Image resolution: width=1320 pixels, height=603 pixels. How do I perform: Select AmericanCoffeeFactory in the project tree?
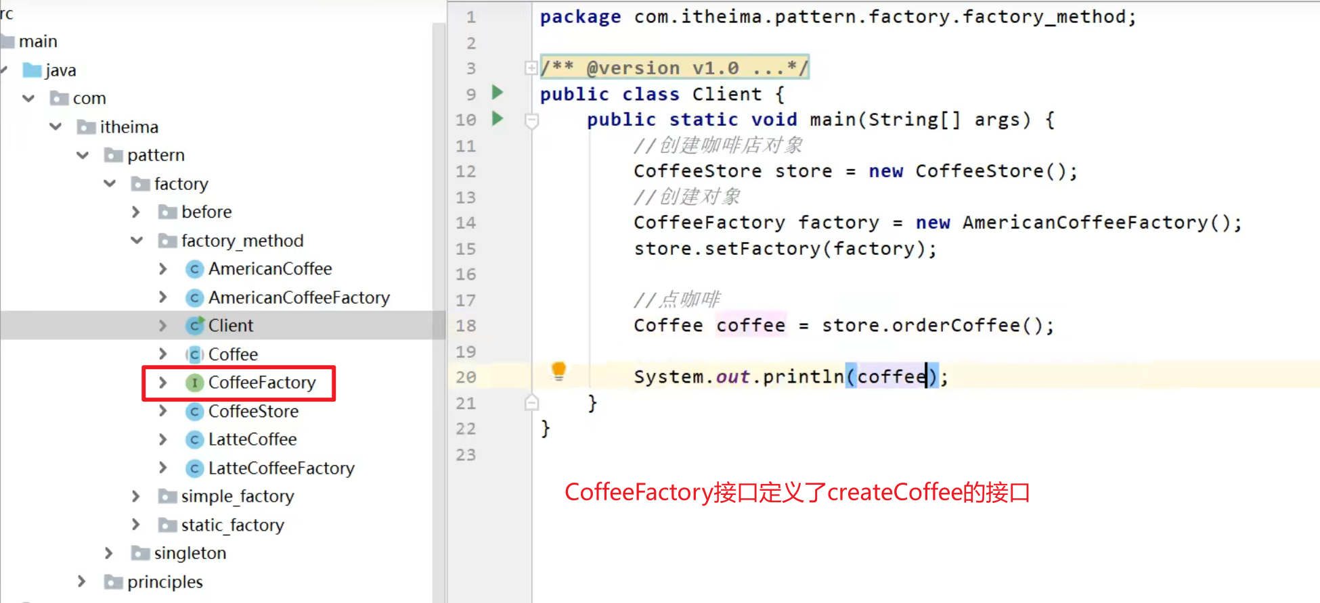[x=299, y=297]
